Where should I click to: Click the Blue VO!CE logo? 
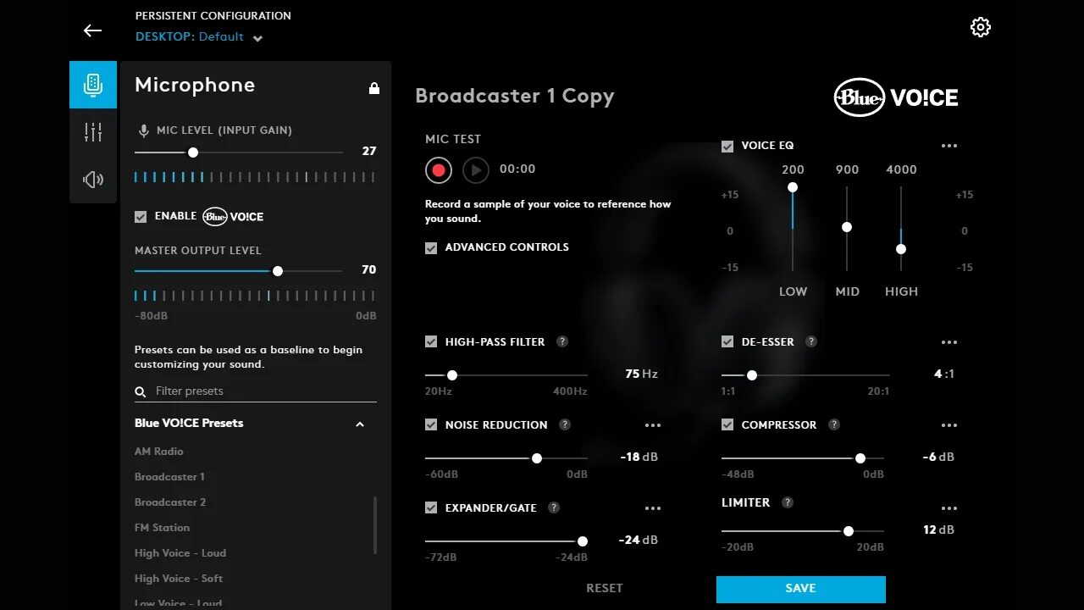(896, 97)
